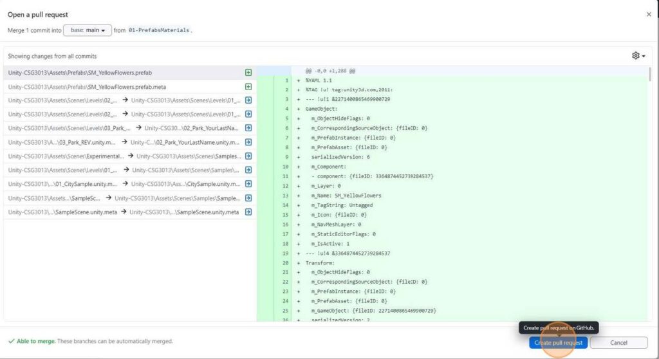Screen dimensions: 659x359
Task: Select the Scenes\Experimental renamed file row
Action: pyautogui.click(x=130, y=156)
